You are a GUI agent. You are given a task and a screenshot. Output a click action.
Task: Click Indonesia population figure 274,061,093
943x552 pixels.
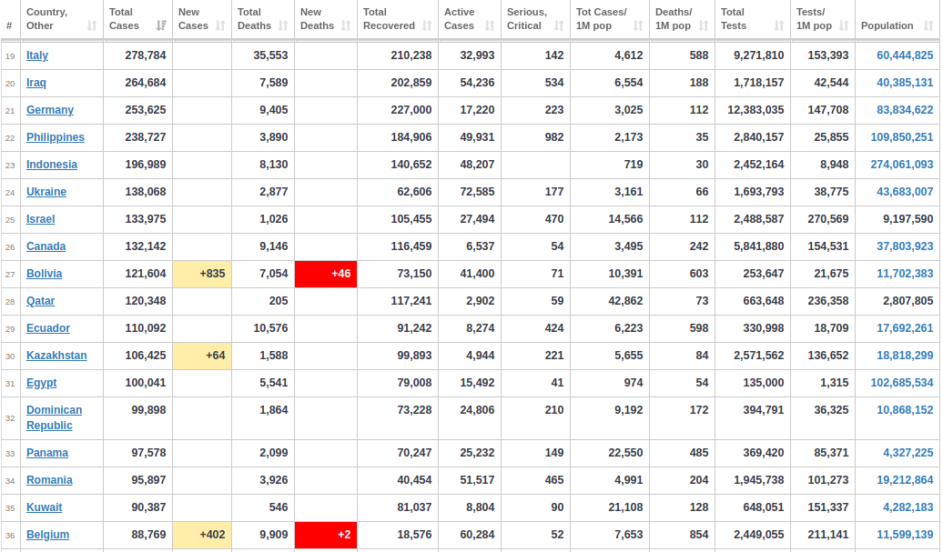(901, 165)
